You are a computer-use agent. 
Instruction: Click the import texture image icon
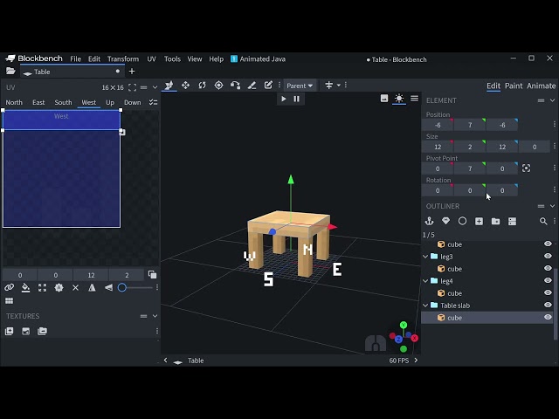(25, 332)
